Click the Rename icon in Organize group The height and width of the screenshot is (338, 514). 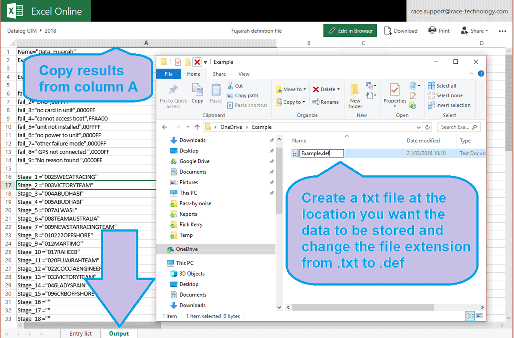tap(316, 102)
